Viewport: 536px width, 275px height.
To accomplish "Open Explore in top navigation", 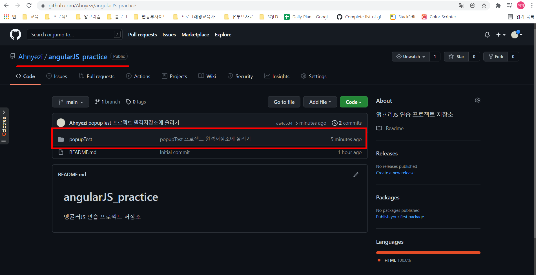I will 223,35.
